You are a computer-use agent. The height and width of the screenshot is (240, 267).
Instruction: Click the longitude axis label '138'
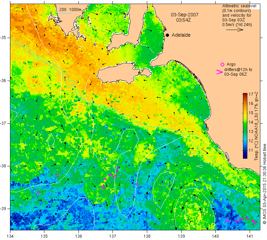(147, 236)
